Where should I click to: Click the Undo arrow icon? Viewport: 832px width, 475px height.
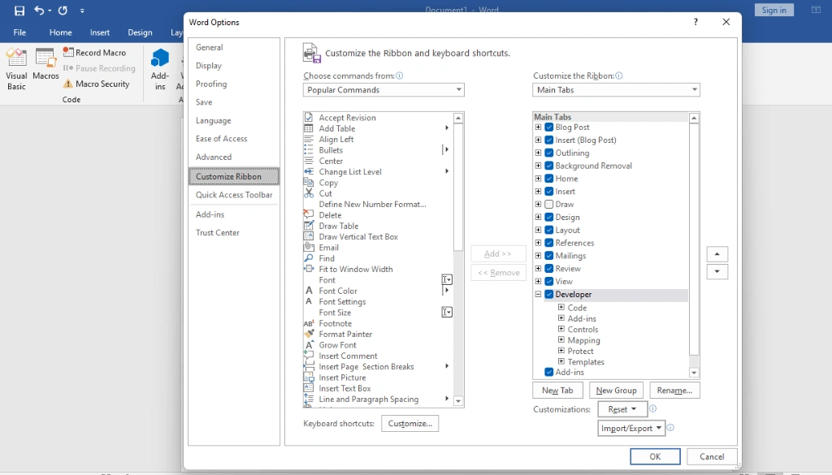39,11
